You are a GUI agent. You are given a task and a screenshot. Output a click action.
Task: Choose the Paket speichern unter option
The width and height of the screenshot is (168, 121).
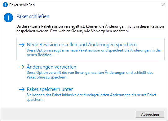(x=50, y=89)
